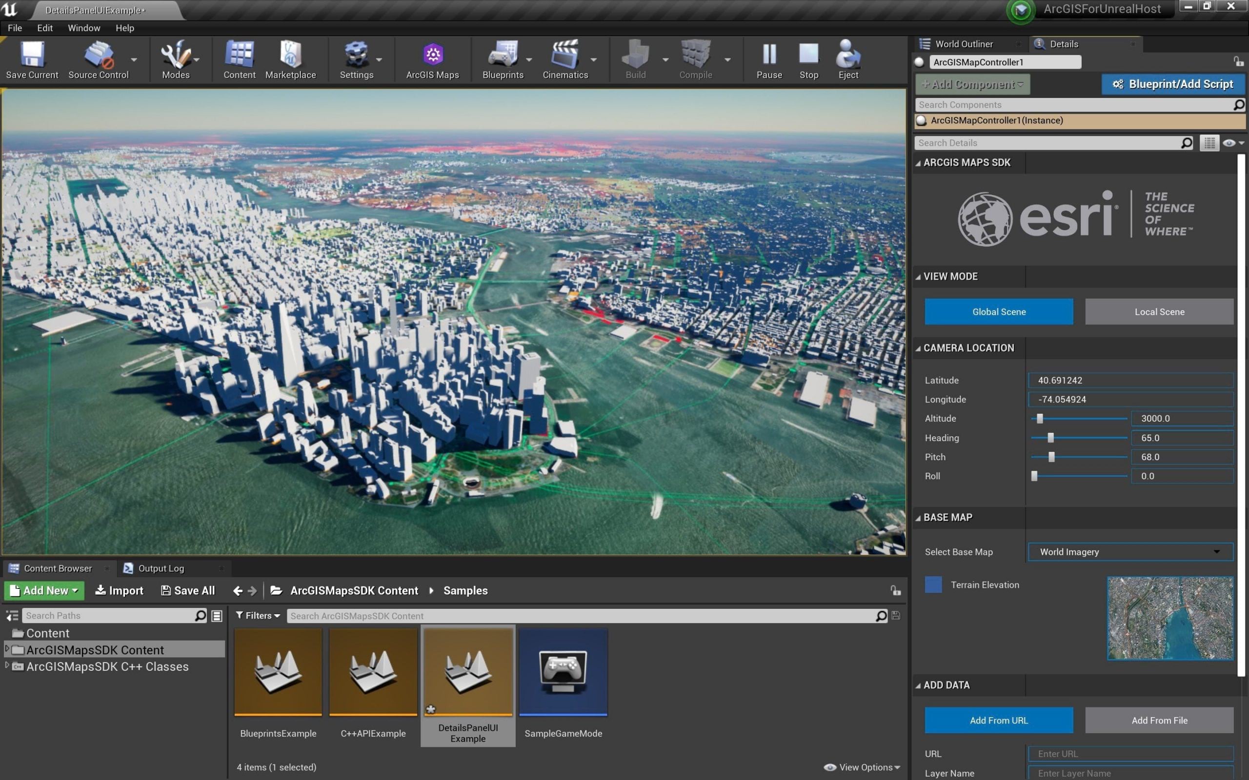Open the Filters dropdown in Content Browser
Screen dimensions: 1249x780
[x=258, y=615]
